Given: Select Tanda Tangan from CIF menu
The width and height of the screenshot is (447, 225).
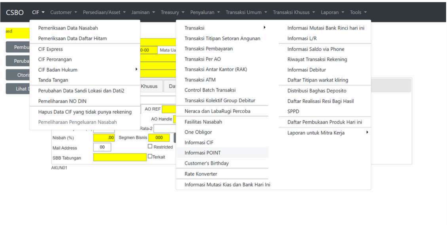Looking at the screenshot, I should [53, 80].
